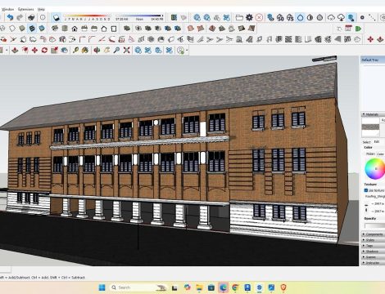Image resolution: width=385 pixels, height=294 pixels.
Task: Select the Pan hand tool
Action: click(106, 50)
